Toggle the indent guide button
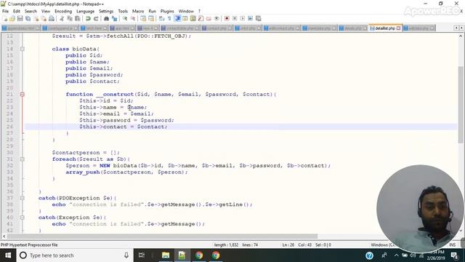The image size is (465, 262). [x=177, y=18]
